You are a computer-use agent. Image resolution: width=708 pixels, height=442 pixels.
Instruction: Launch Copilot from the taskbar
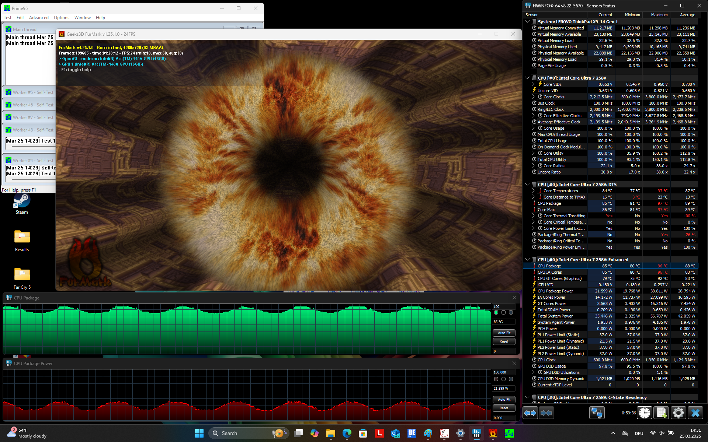click(x=315, y=433)
